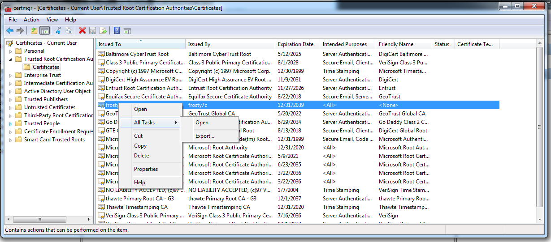Click the Untrusted Certificates folder icon
Image resolution: width=551 pixels, height=242 pixels.
18,107
